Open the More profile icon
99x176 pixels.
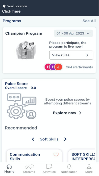tap(89, 166)
